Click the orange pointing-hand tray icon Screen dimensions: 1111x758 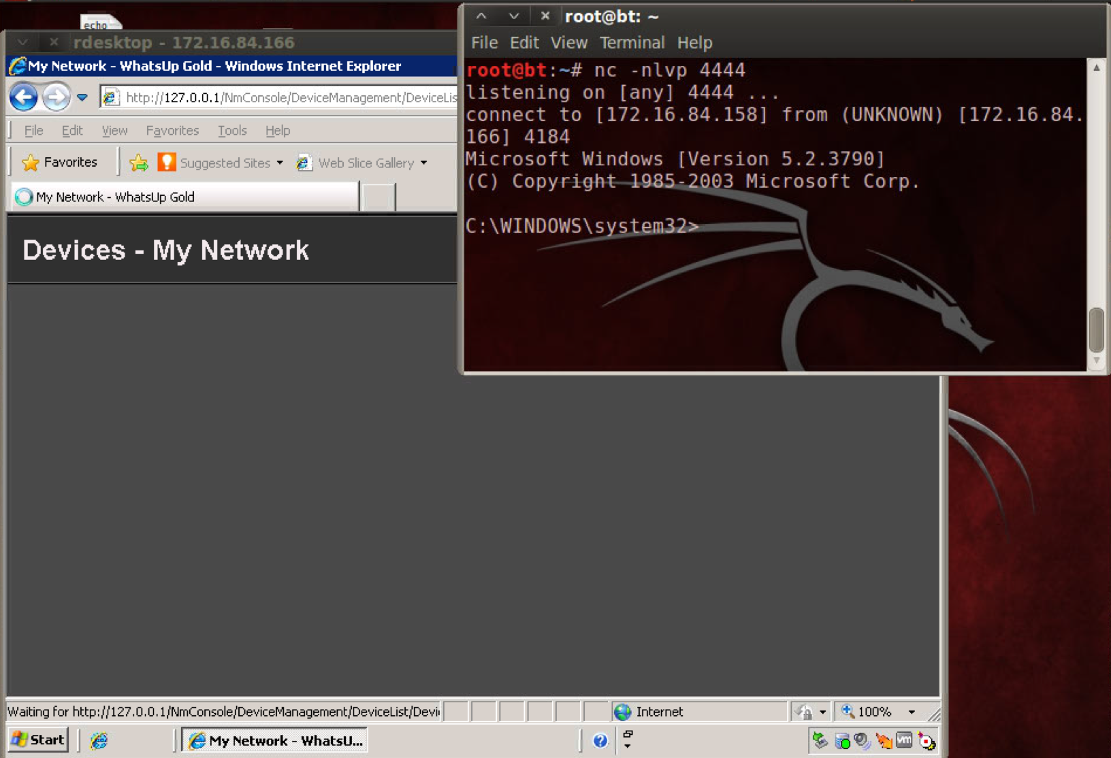coord(884,740)
